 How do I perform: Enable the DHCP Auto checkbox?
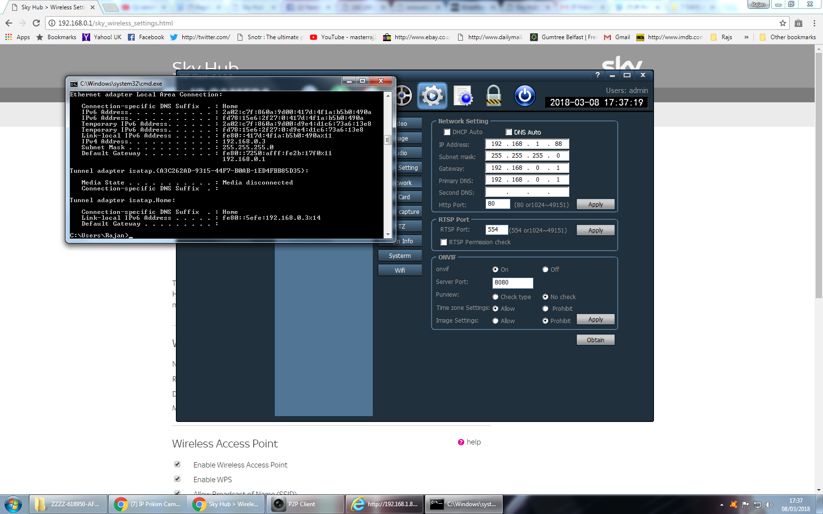pyautogui.click(x=447, y=132)
